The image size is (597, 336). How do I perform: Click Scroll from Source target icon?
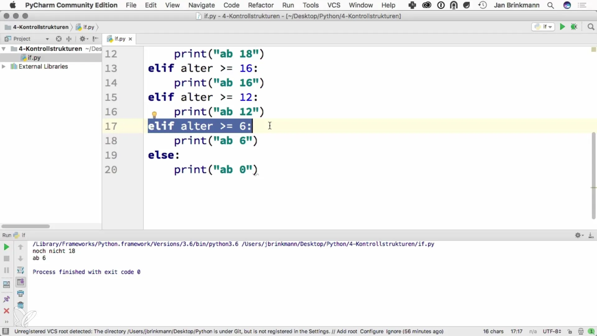(58, 39)
